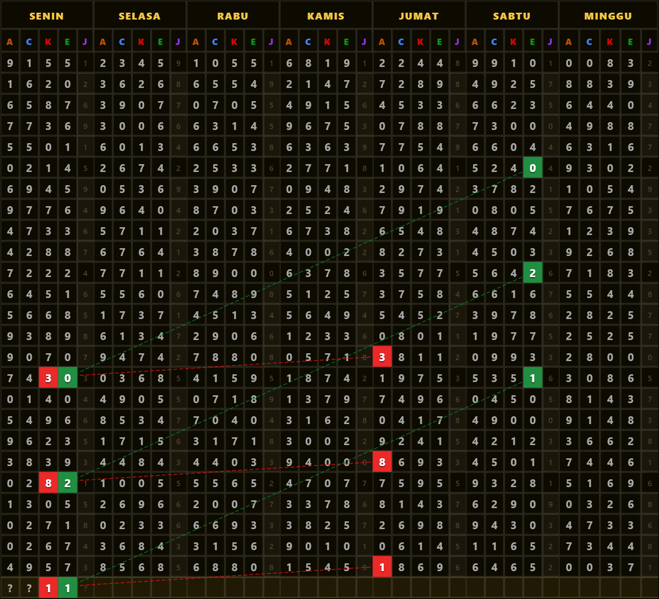Viewport: 659px width, 599px height.
Task: Click the SABTU day header
Action: (x=511, y=16)
